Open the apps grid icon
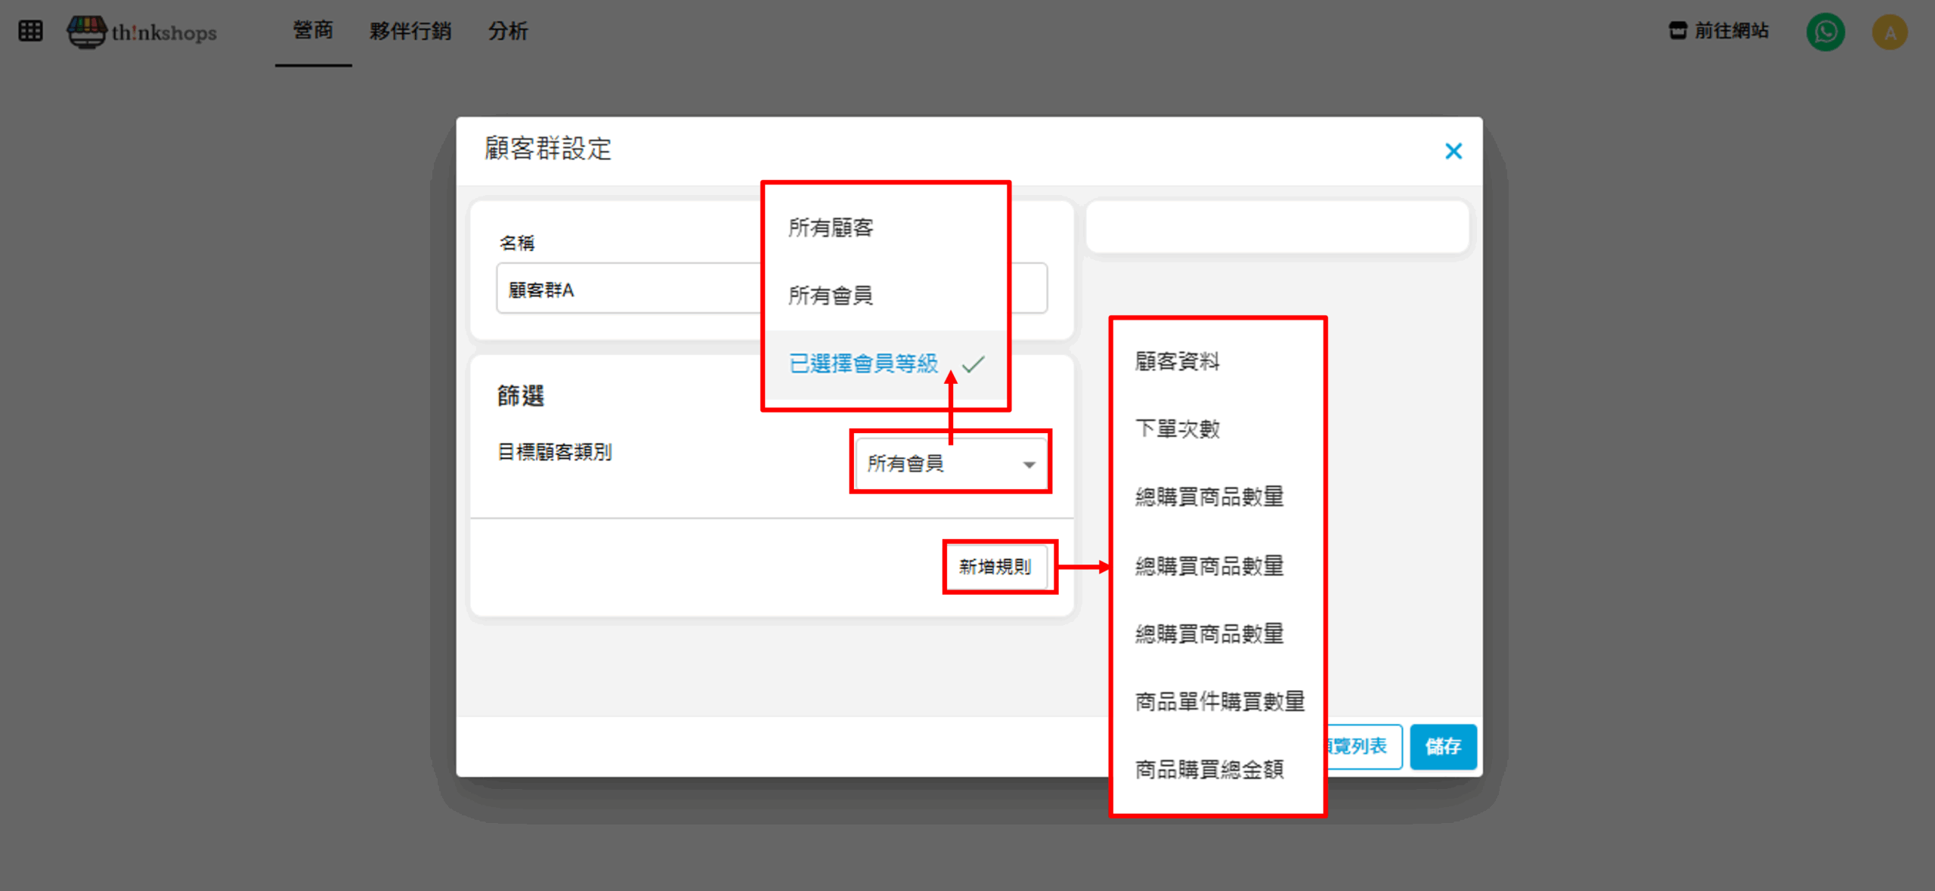This screenshot has width=1935, height=891. tap(30, 31)
